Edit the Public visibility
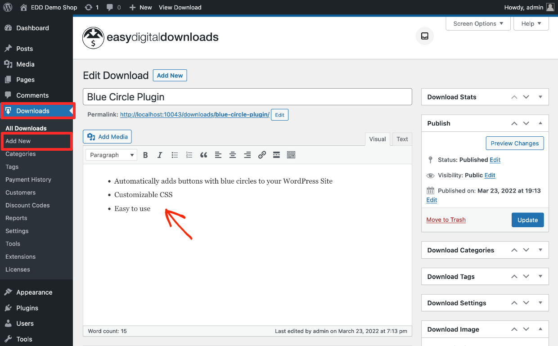The height and width of the screenshot is (346, 558). point(490,175)
